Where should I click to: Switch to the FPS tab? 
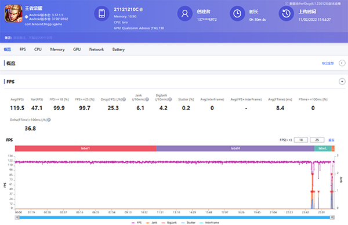pos(23,49)
